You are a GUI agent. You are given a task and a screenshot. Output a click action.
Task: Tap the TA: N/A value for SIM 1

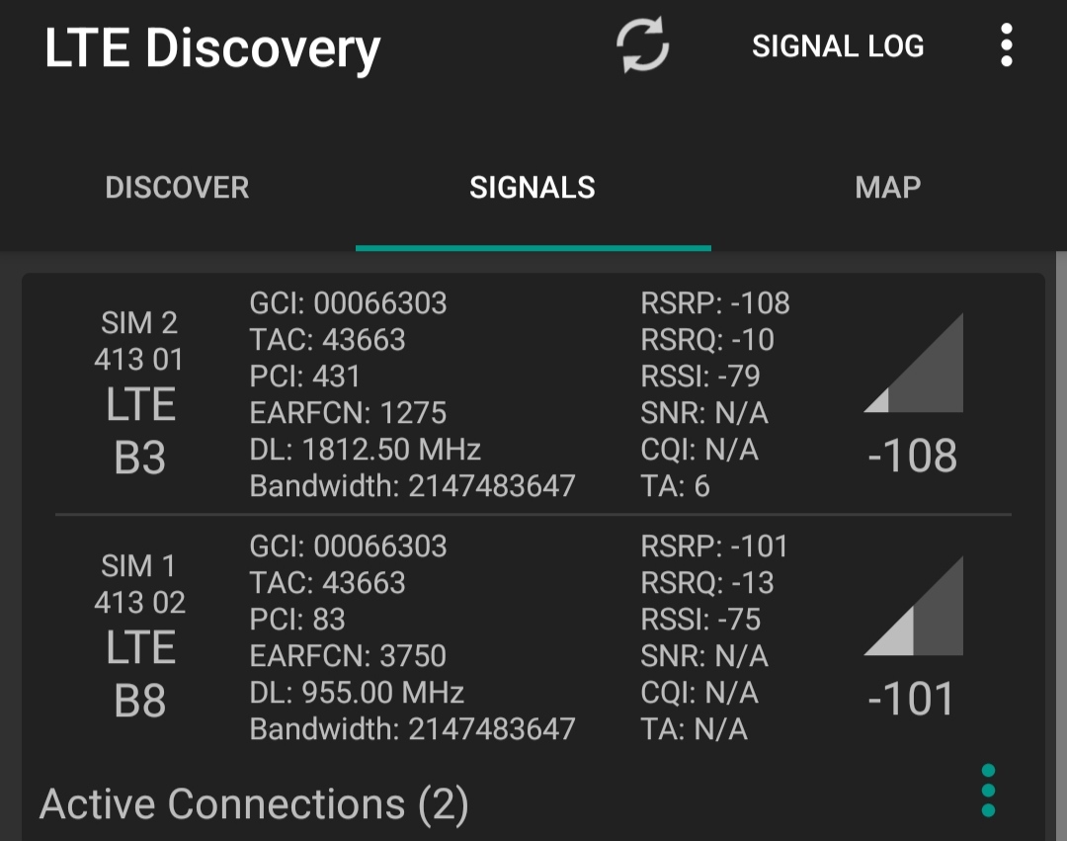tap(695, 728)
